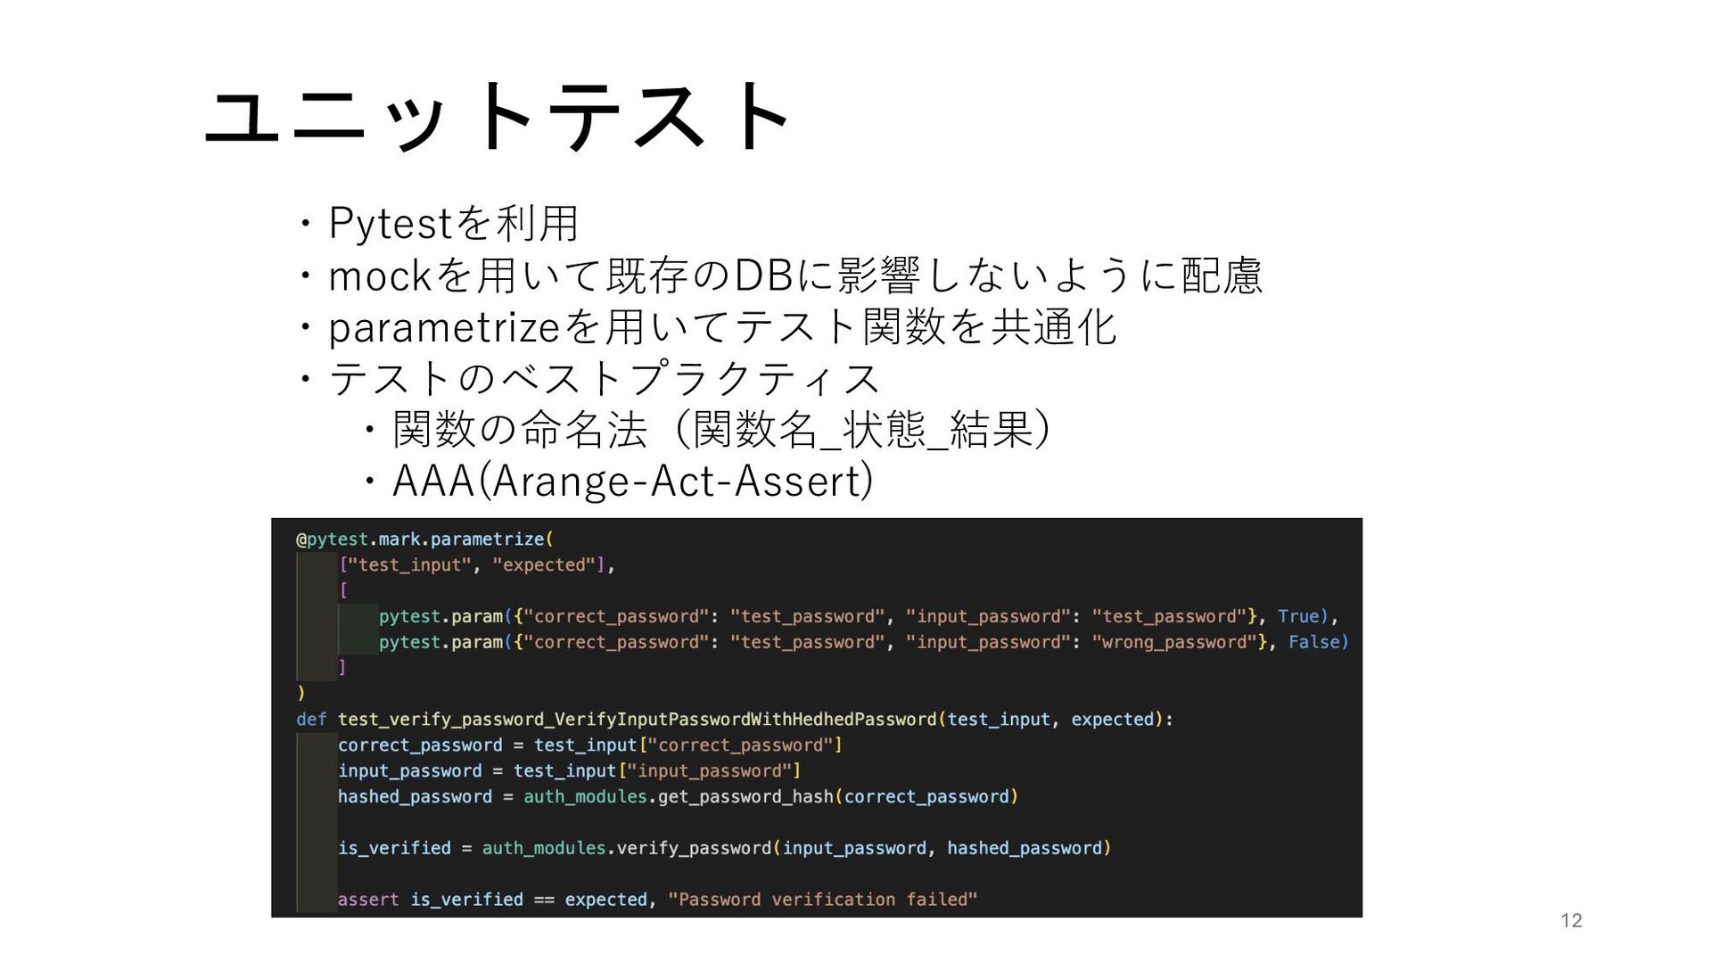
Task: Click the "test_input" string in code
Action: tap(409, 565)
